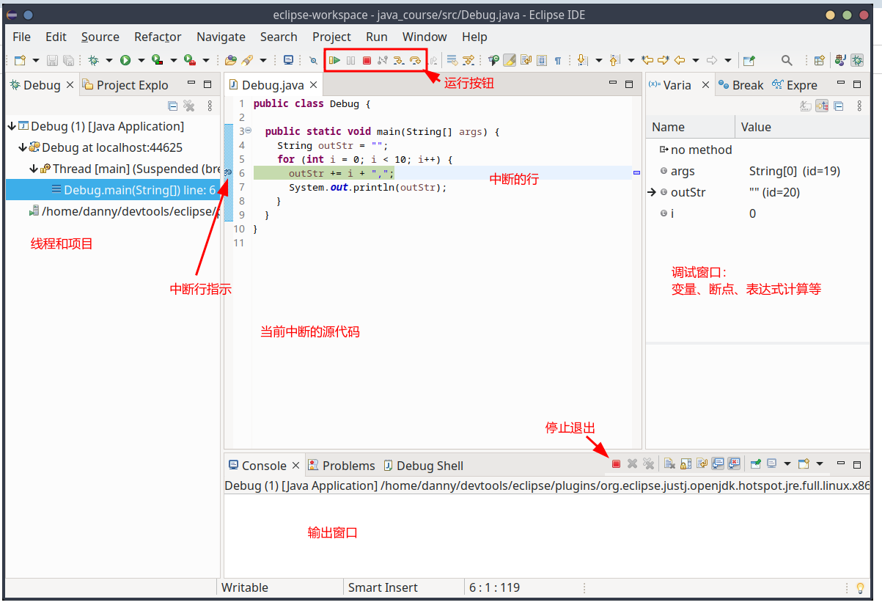
Task: Select the outStr variable row
Action: (x=688, y=192)
